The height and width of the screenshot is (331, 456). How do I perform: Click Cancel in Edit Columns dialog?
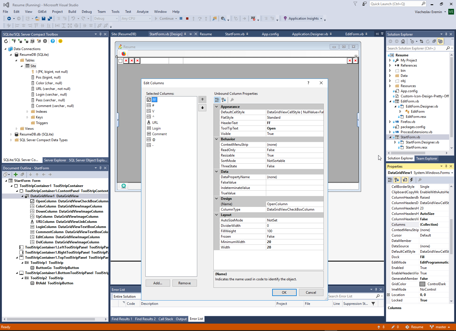point(311,293)
